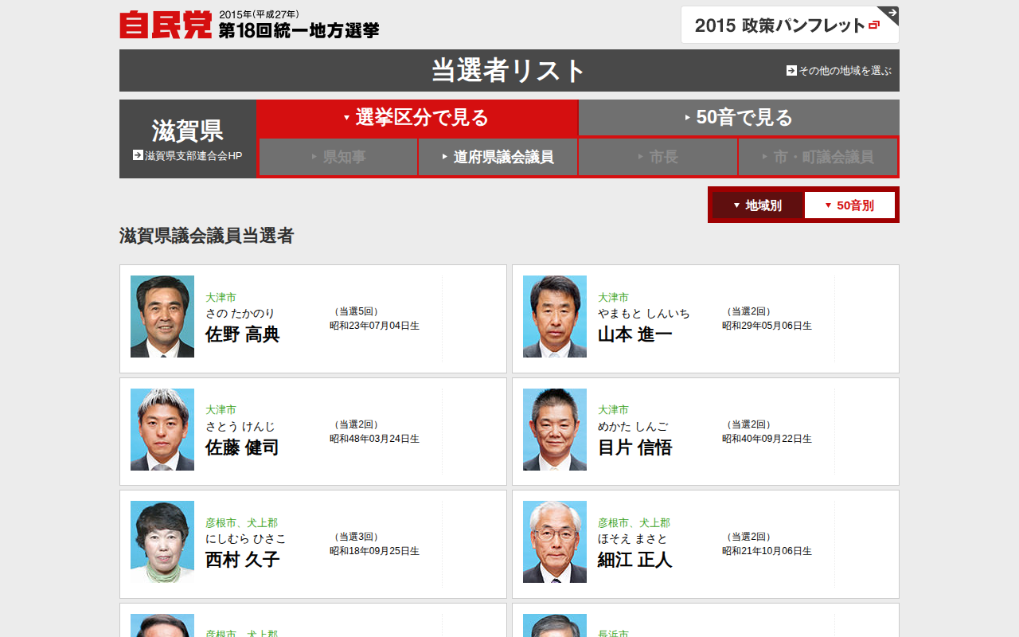Click the 自民党 logo

pyautogui.click(x=166, y=25)
